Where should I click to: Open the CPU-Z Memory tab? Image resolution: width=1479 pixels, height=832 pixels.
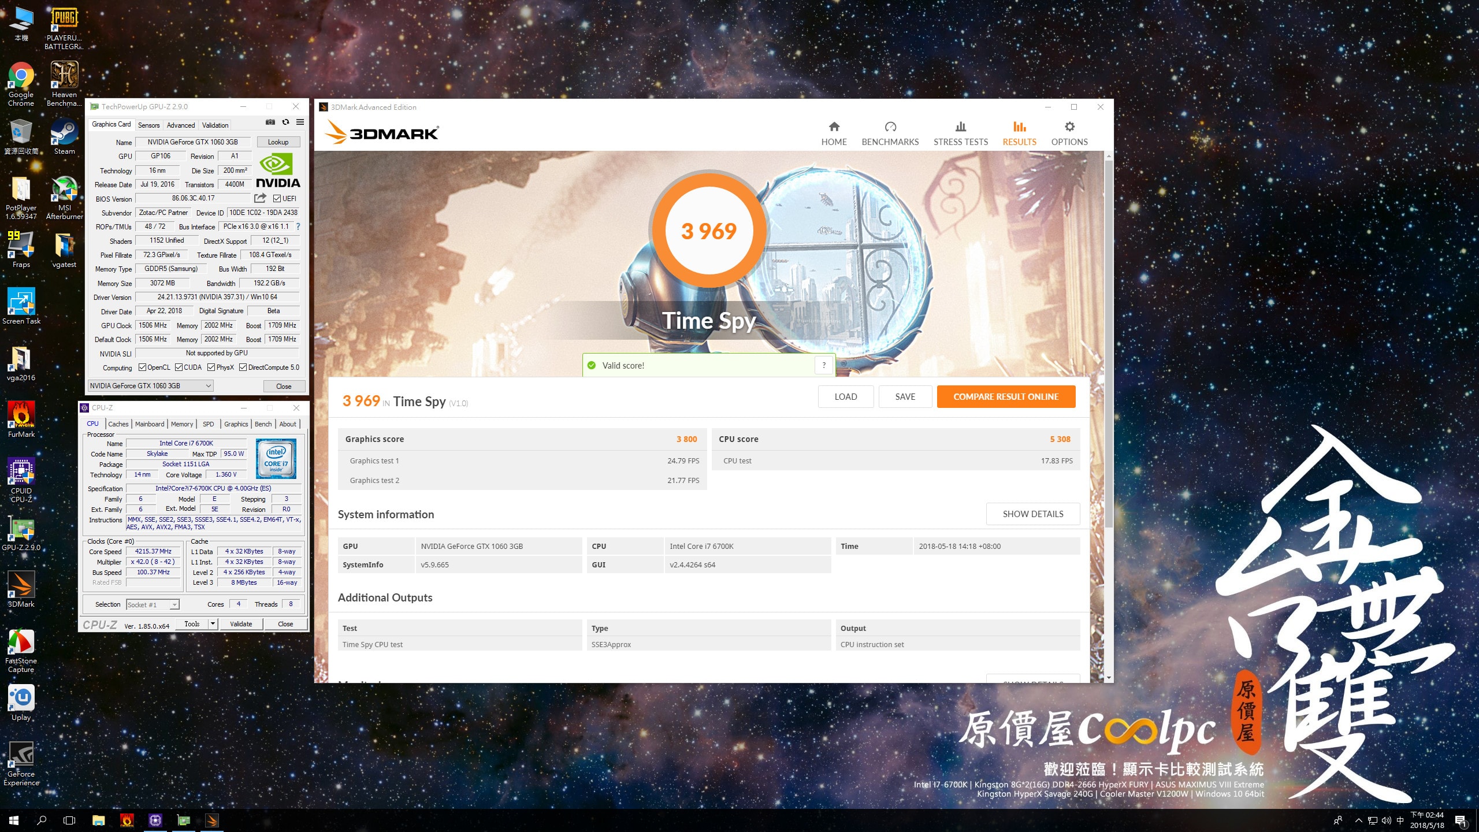[x=182, y=424]
